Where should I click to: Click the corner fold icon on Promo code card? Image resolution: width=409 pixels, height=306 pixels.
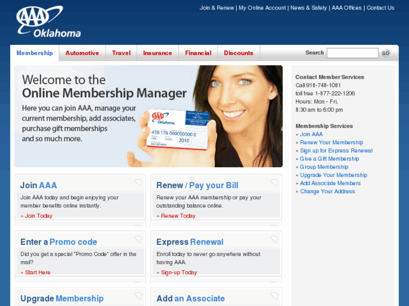138,239
